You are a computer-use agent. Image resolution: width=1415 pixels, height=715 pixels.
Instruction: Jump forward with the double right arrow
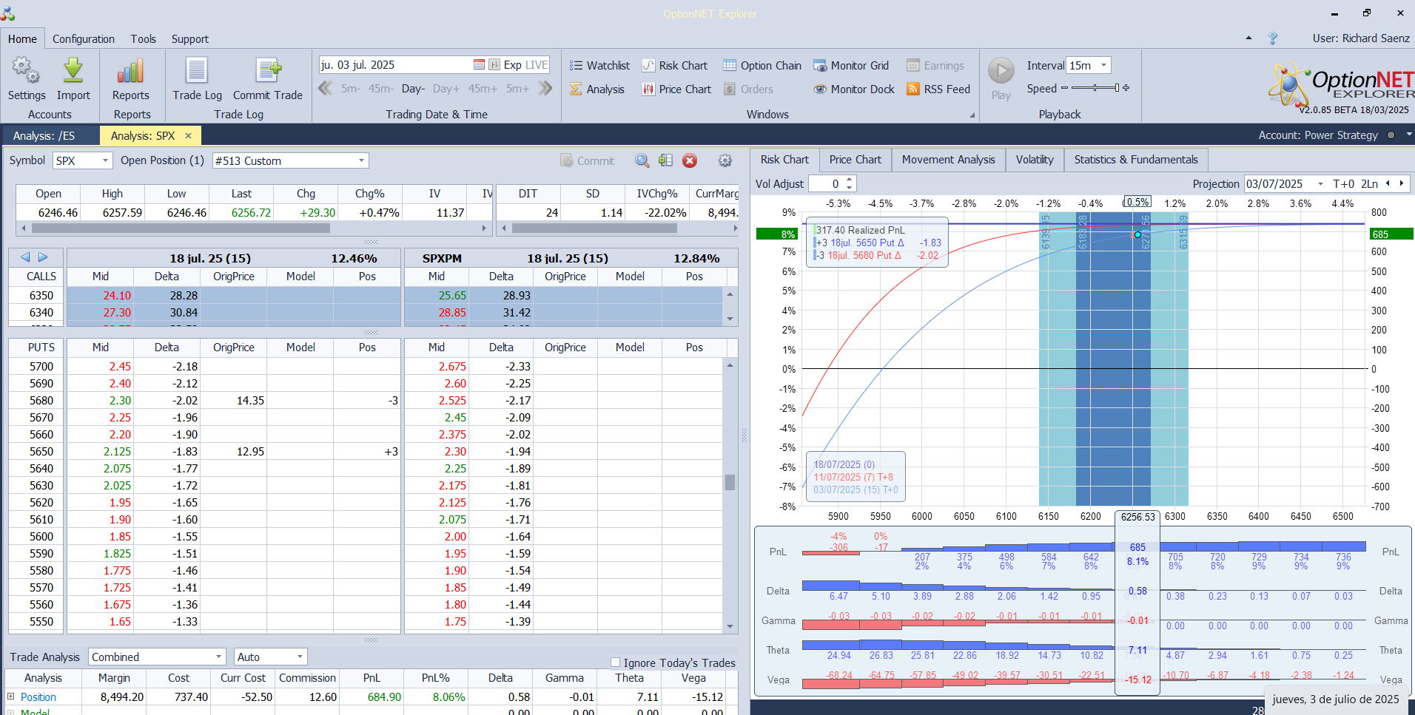pos(545,89)
